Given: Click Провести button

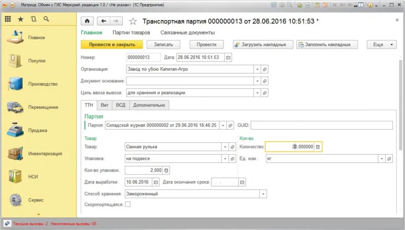Looking at the screenshot, I should click(x=207, y=45).
